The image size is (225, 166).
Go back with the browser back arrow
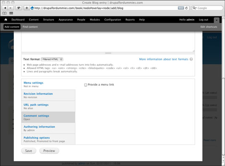5,8
